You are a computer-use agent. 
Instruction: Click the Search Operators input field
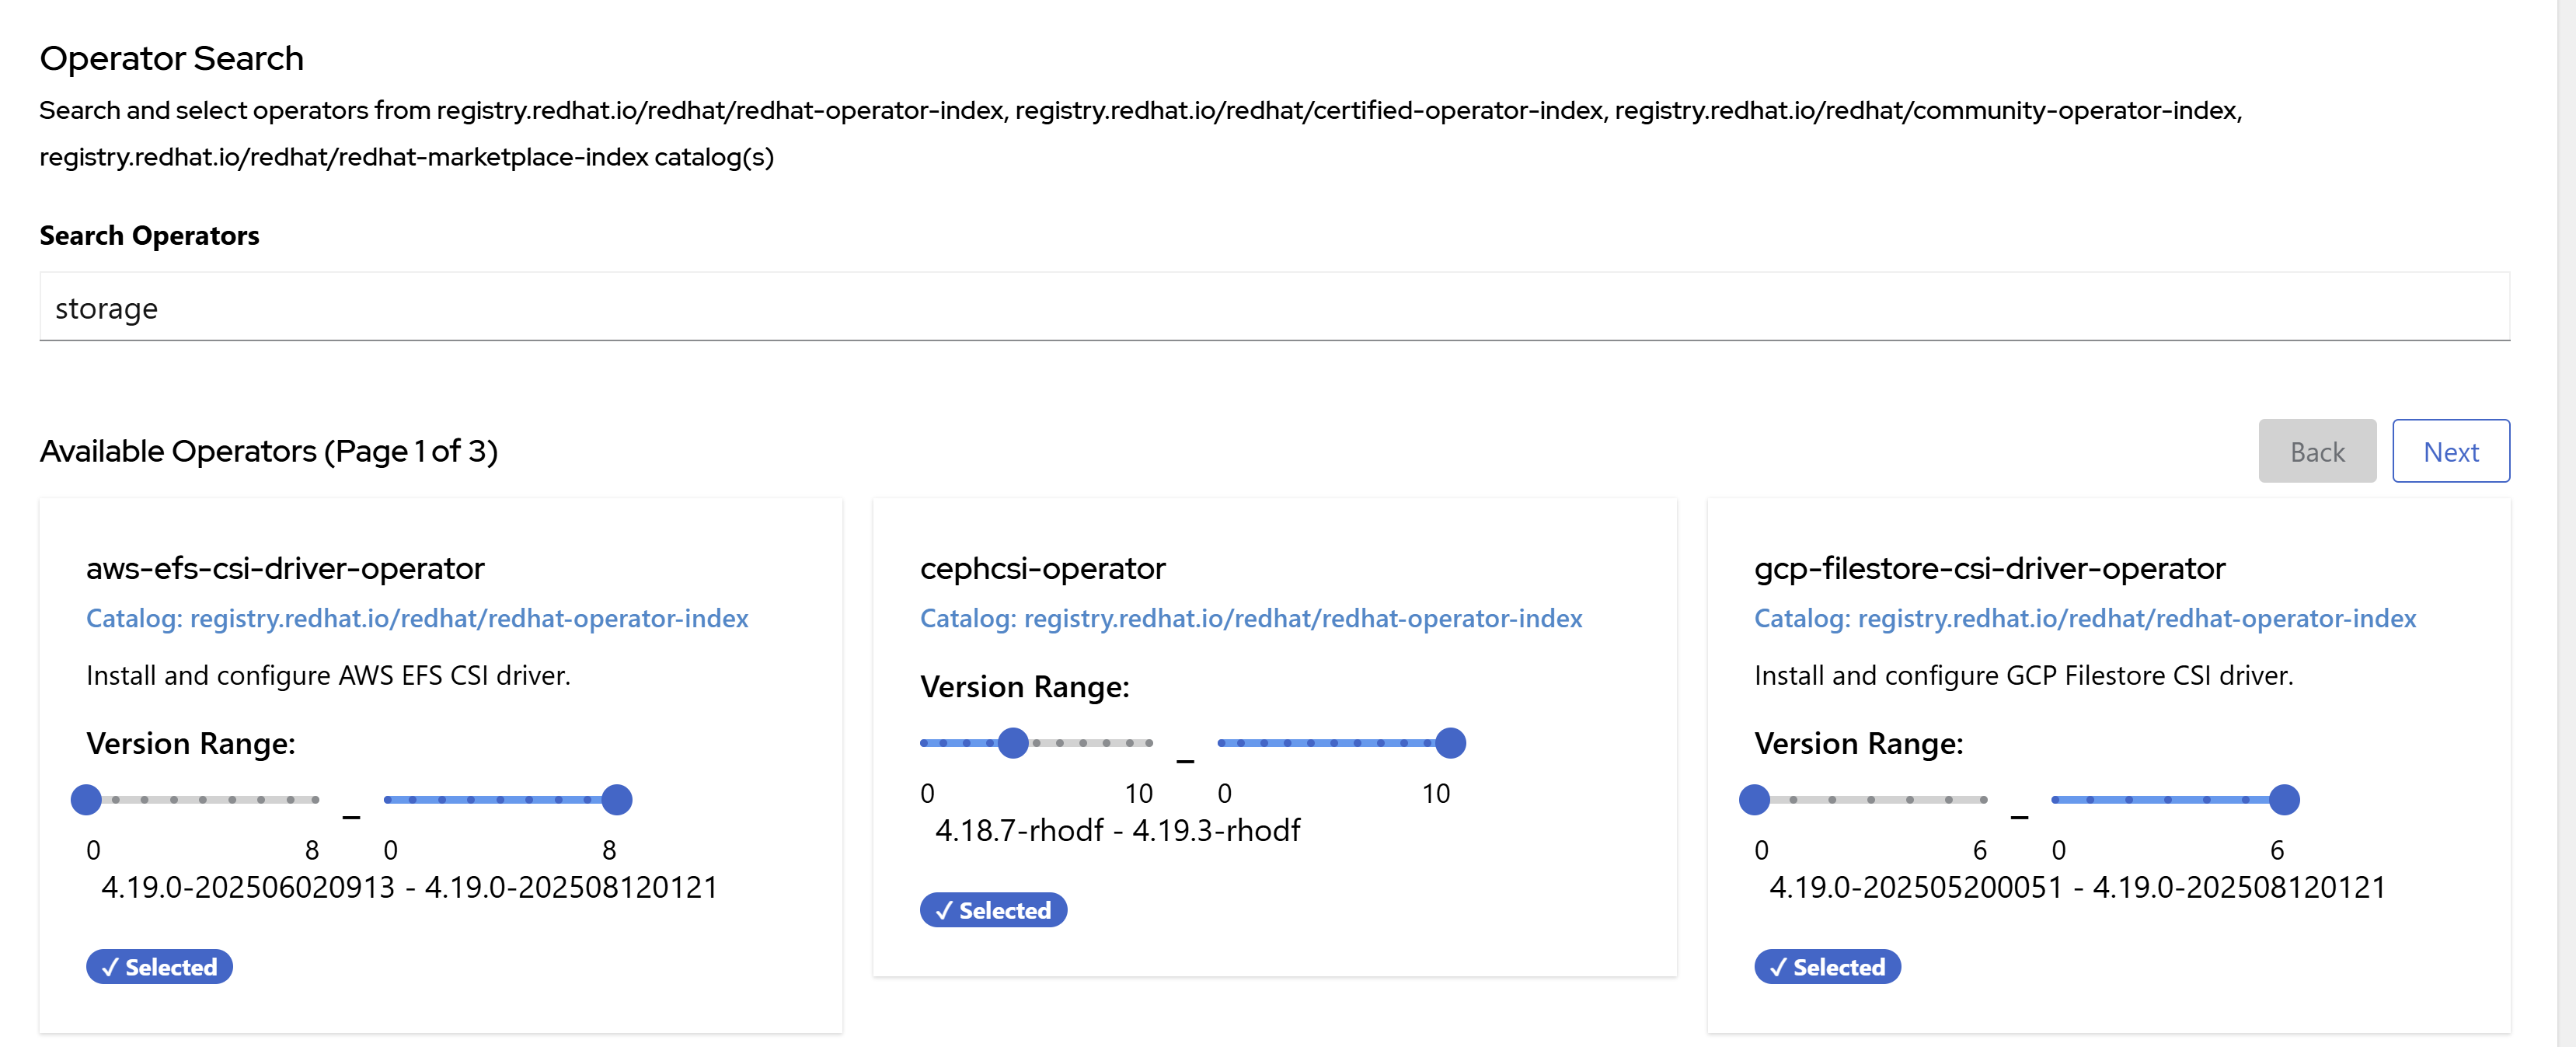pyautogui.click(x=1274, y=308)
